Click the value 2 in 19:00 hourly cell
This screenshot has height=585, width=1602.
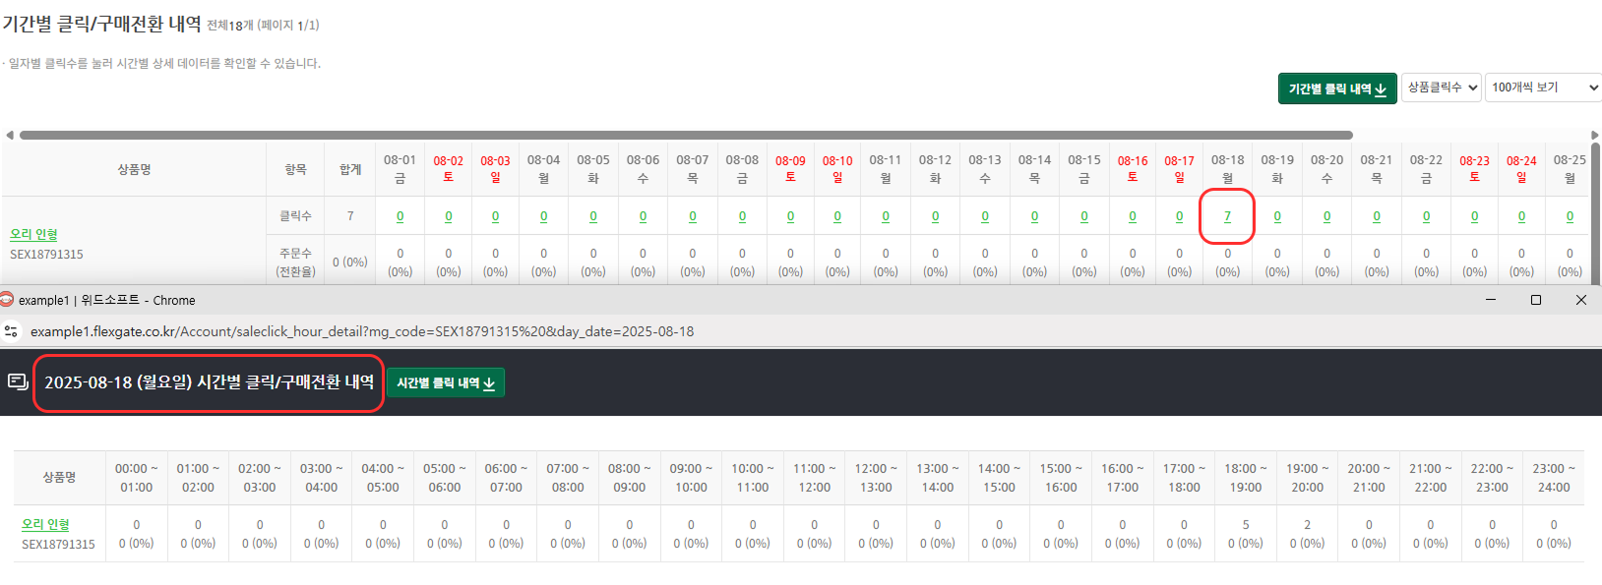click(x=1307, y=524)
